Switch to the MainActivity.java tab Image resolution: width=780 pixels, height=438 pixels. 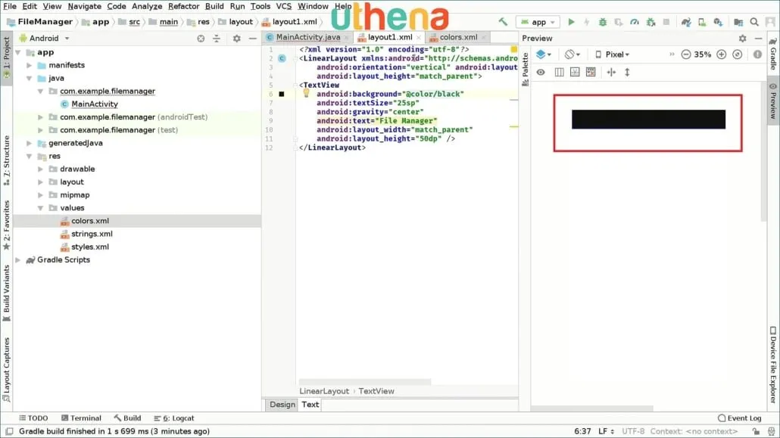click(x=307, y=37)
